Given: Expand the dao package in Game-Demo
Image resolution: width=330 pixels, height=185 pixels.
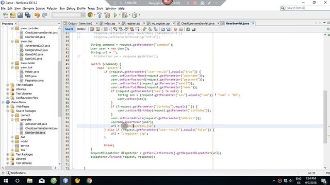Looking at the screenshot, I should tap(12, 137).
